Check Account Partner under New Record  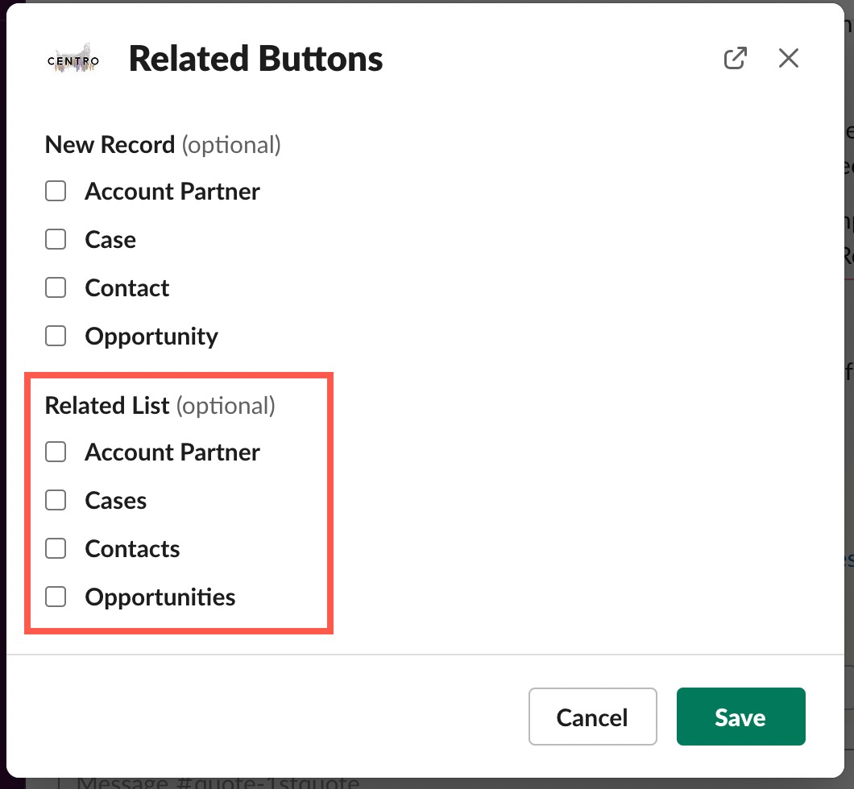[x=56, y=191]
